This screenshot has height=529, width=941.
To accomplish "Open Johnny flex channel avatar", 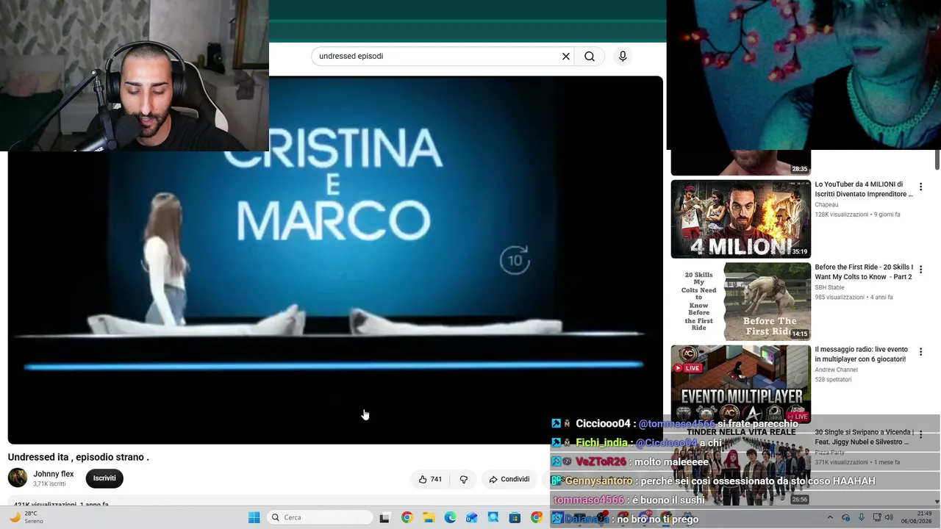I will (x=18, y=478).
